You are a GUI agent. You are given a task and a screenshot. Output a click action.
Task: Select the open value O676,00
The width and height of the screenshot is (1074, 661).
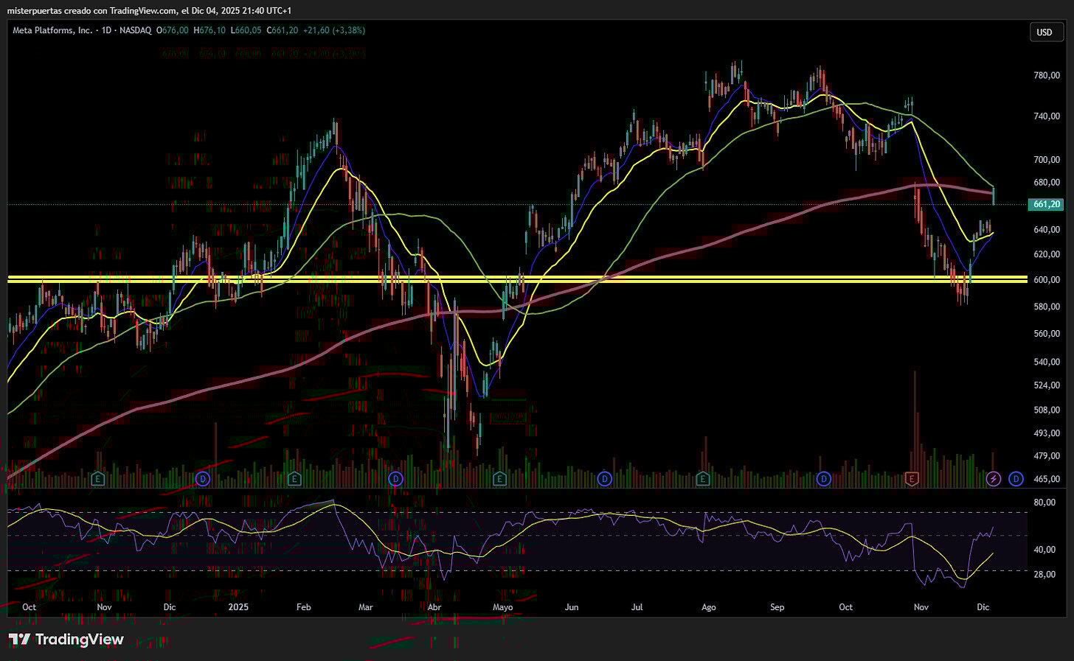[173, 30]
